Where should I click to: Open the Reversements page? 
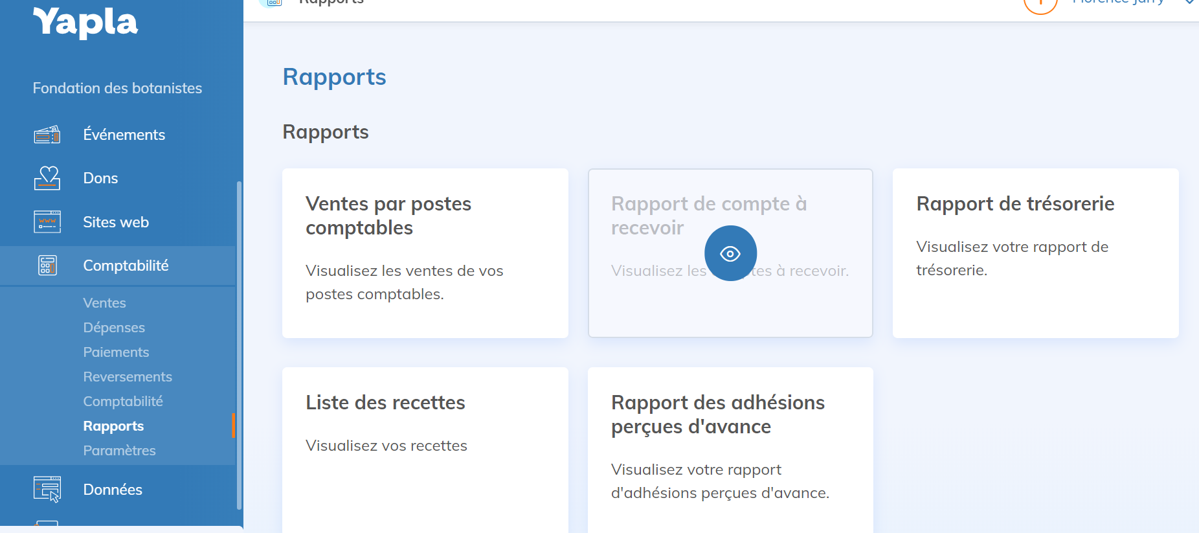coord(128,377)
